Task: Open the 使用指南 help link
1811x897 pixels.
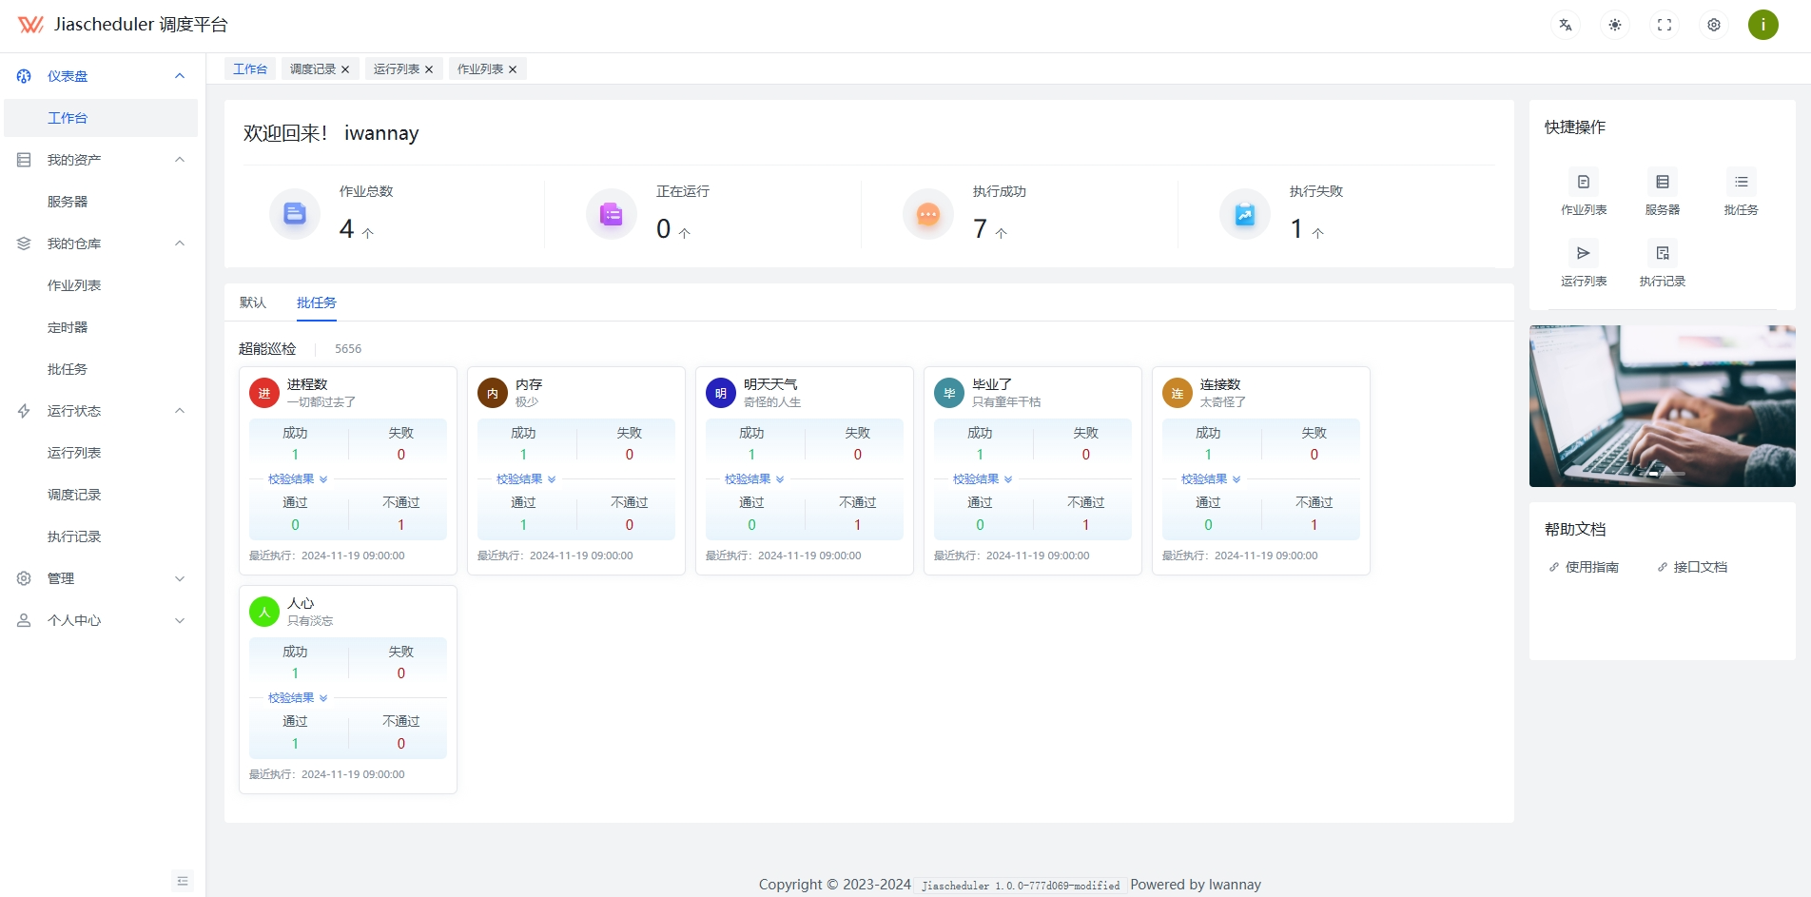Action: click(x=1590, y=566)
